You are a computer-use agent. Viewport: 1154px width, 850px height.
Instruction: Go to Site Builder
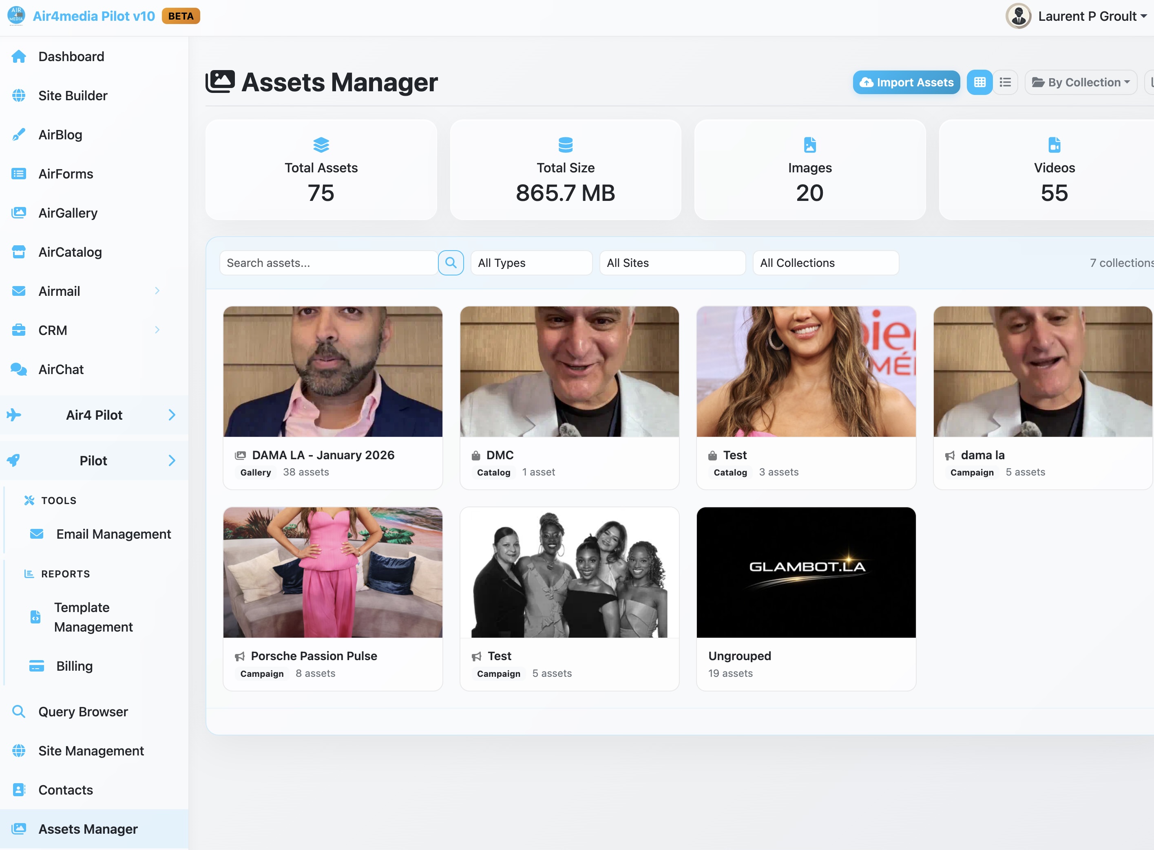[x=73, y=95]
